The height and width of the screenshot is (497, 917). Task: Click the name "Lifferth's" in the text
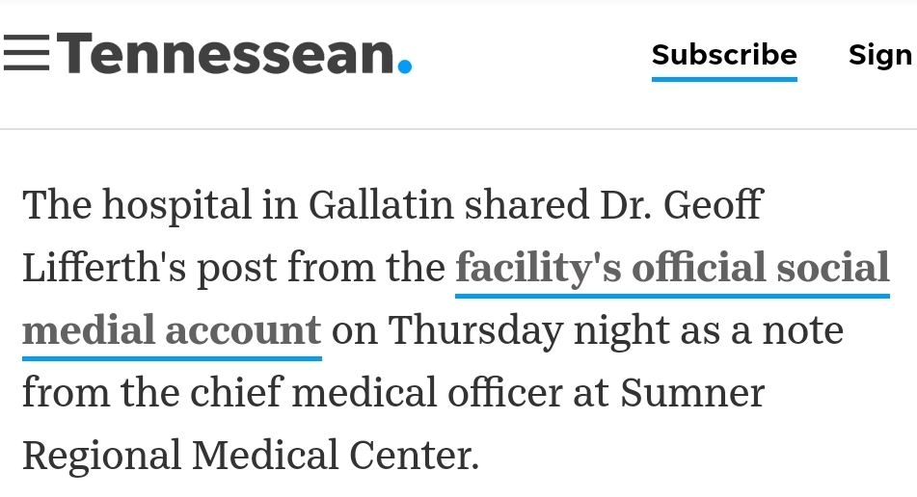tap(104, 268)
